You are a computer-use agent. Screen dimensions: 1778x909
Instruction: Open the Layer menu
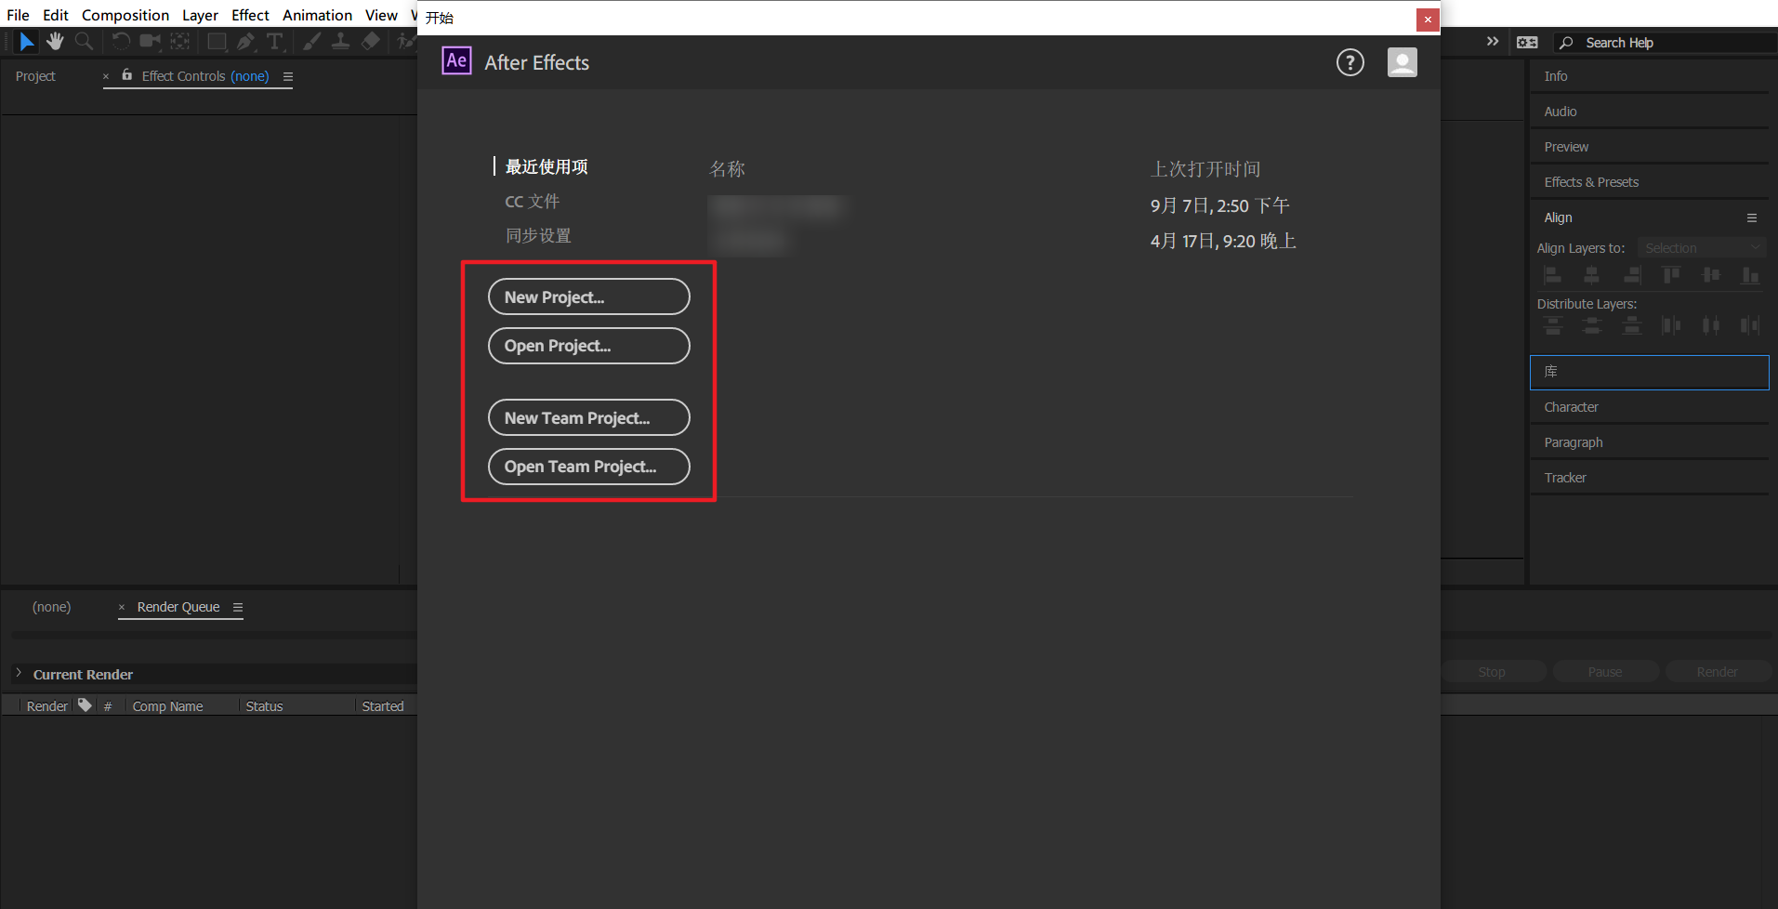200,15
